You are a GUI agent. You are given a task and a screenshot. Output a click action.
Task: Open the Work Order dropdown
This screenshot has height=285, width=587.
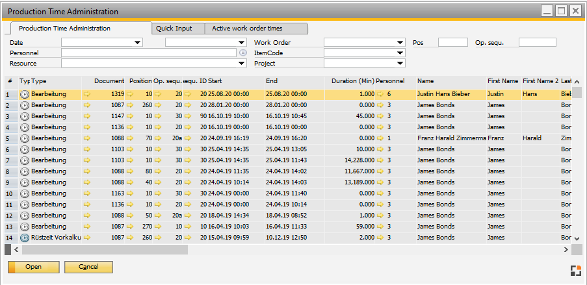(400, 43)
